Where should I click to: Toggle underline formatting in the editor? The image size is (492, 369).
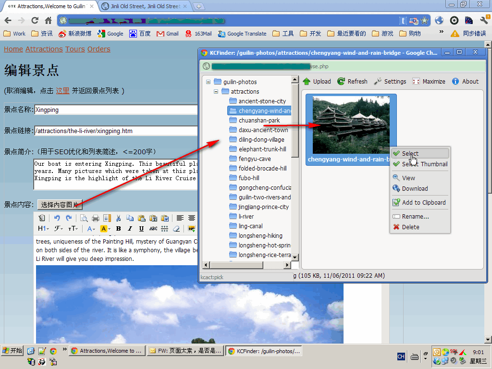click(141, 229)
